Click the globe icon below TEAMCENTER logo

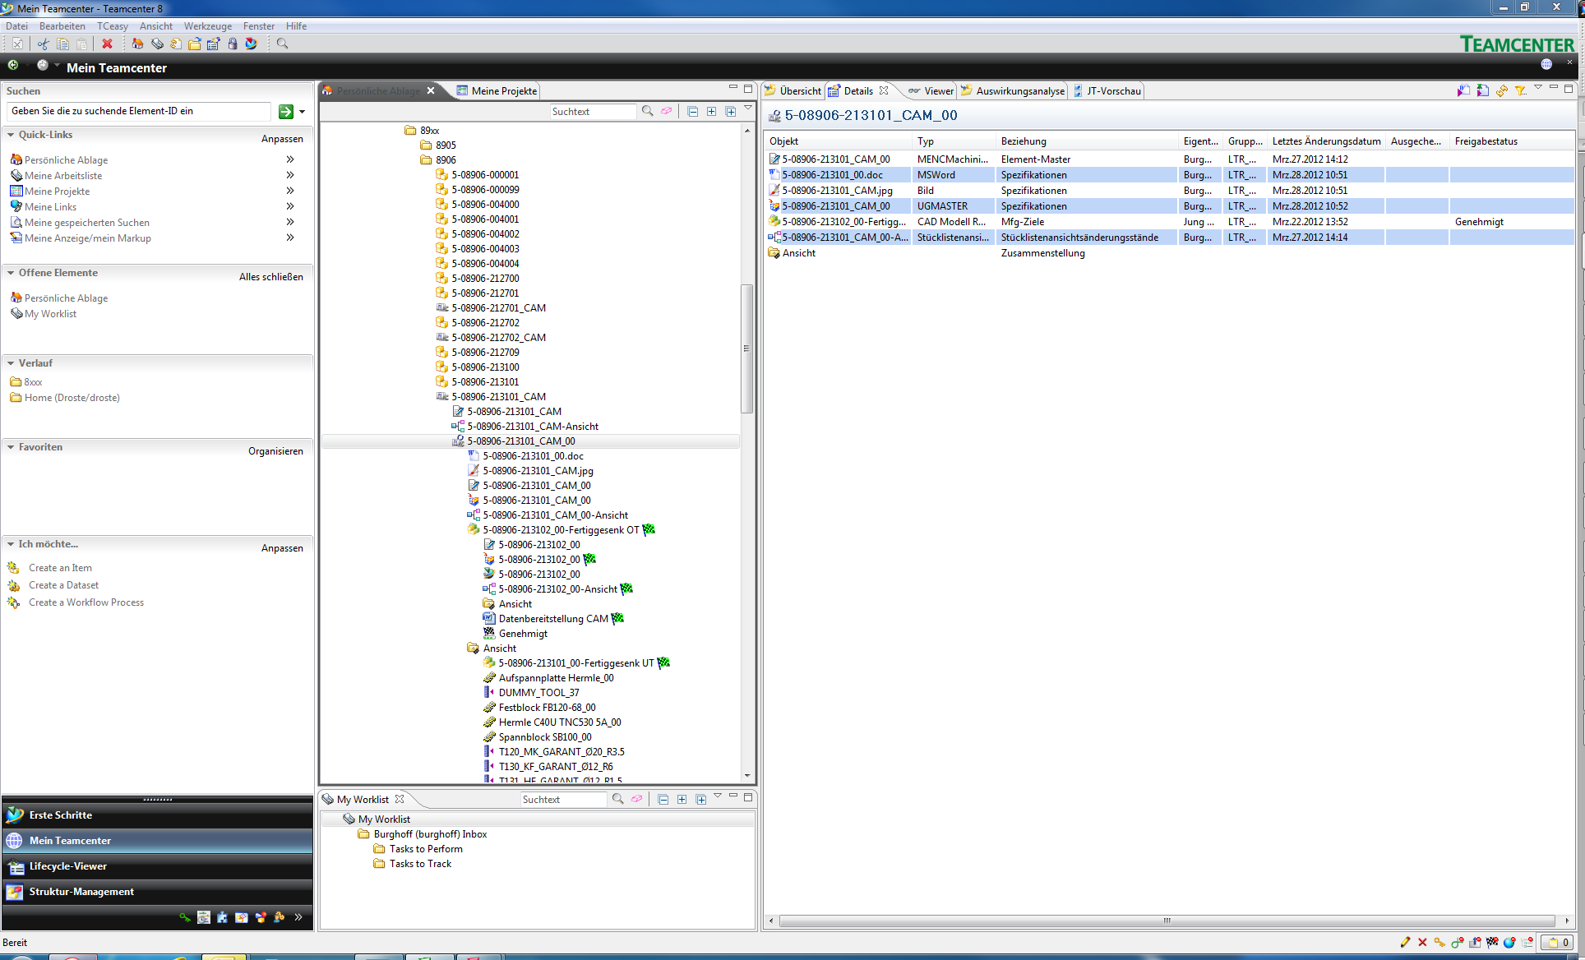tap(1546, 64)
